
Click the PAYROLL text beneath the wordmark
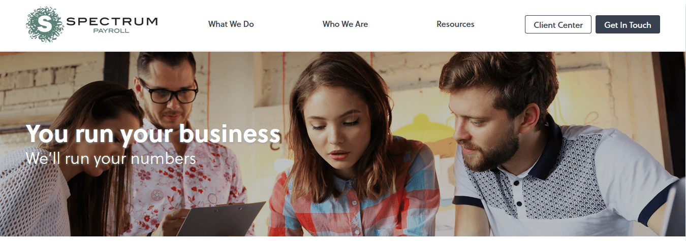tap(111, 31)
